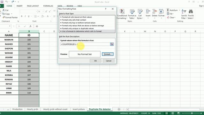Switch to Page Break Preview in status bar
204x115 pixels.
pos(178,113)
